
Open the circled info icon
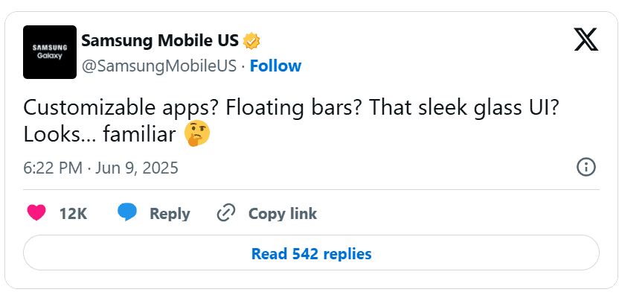tap(586, 168)
